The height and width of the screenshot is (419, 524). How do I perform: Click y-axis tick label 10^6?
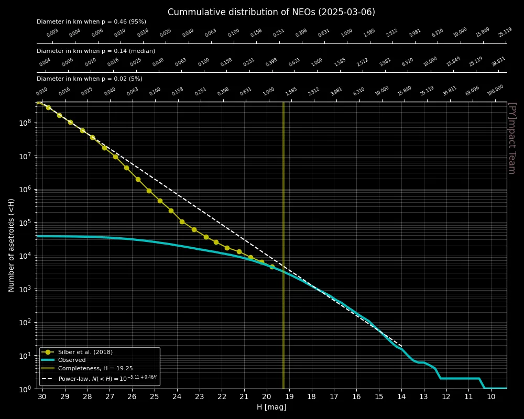[25, 190]
